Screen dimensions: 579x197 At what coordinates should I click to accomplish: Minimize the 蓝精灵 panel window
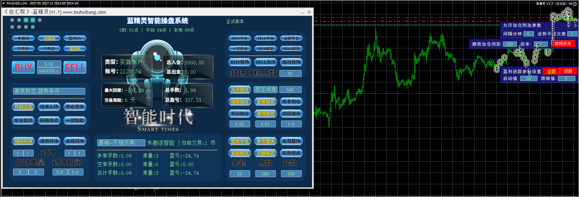pos(302,12)
